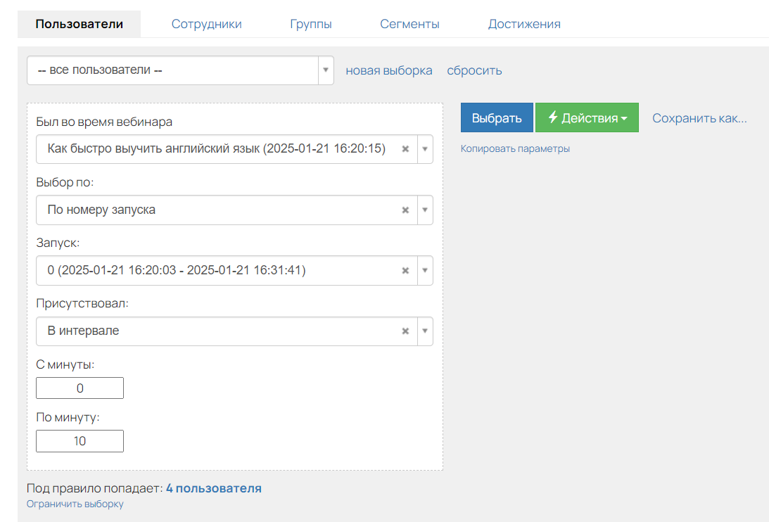Image resolution: width=769 pixels, height=522 pixels.
Task: Click 'Ограничить выборку' link
Action: [x=75, y=504]
